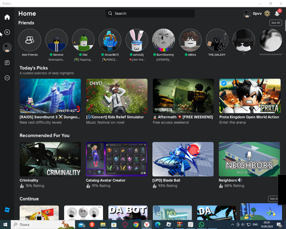Image resolution: width=286 pixels, height=229 pixels.
Task: Open the Swordburst 3 game thumbnail
Action: coord(50,96)
